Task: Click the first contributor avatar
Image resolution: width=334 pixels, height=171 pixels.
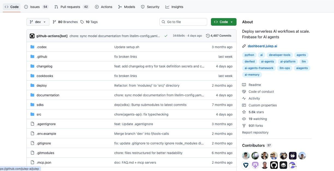Action: pos(246,156)
